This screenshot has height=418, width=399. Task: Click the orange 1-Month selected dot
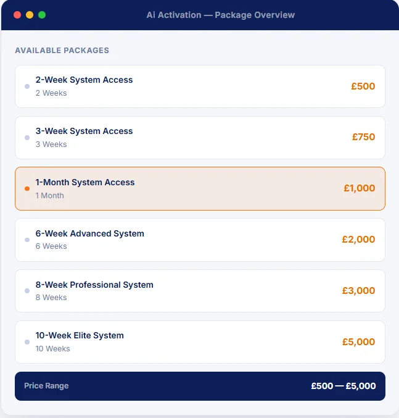coord(27,189)
